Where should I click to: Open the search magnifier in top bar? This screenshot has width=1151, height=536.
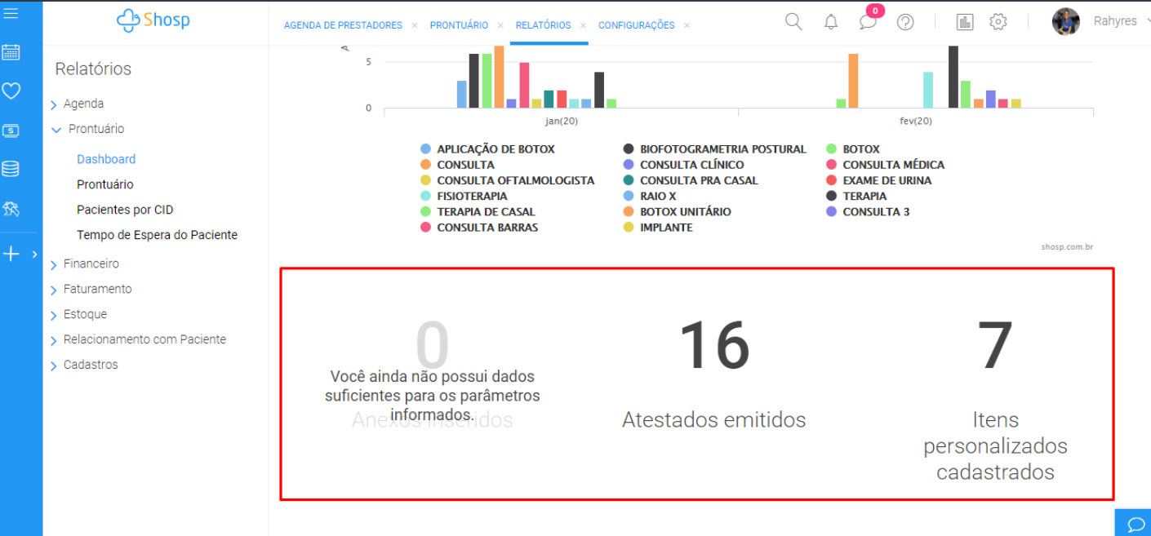click(x=793, y=22)
